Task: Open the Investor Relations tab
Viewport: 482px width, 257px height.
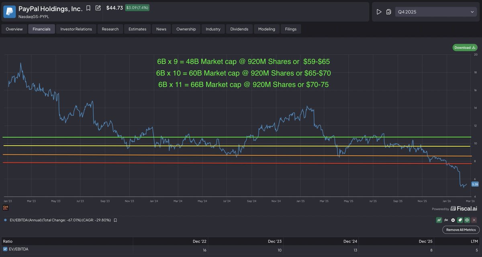Action: pyautogui.click(x=76, y=29)
